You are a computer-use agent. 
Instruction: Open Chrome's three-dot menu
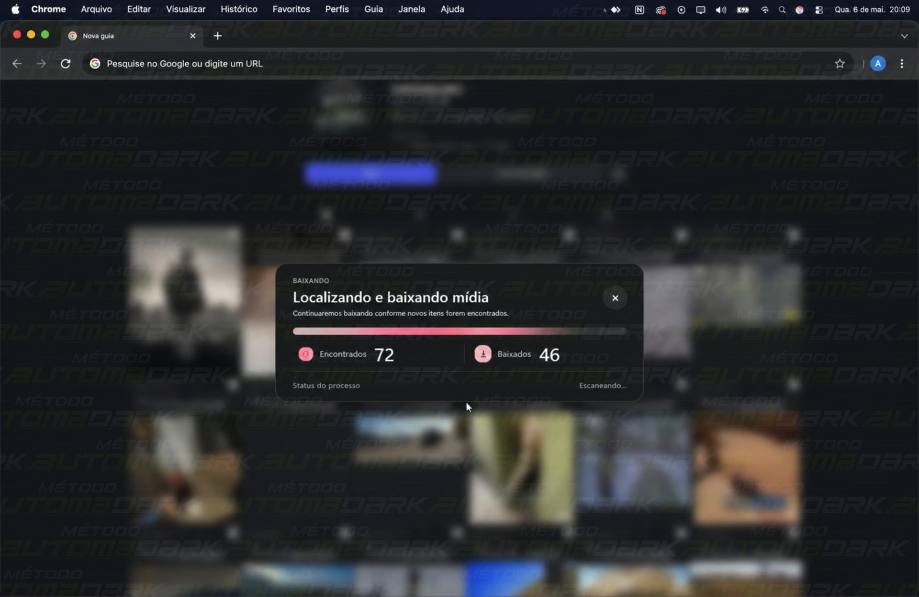902,64
